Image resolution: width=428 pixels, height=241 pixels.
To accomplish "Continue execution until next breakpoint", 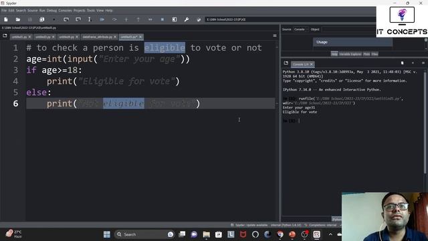I will 150,19.
